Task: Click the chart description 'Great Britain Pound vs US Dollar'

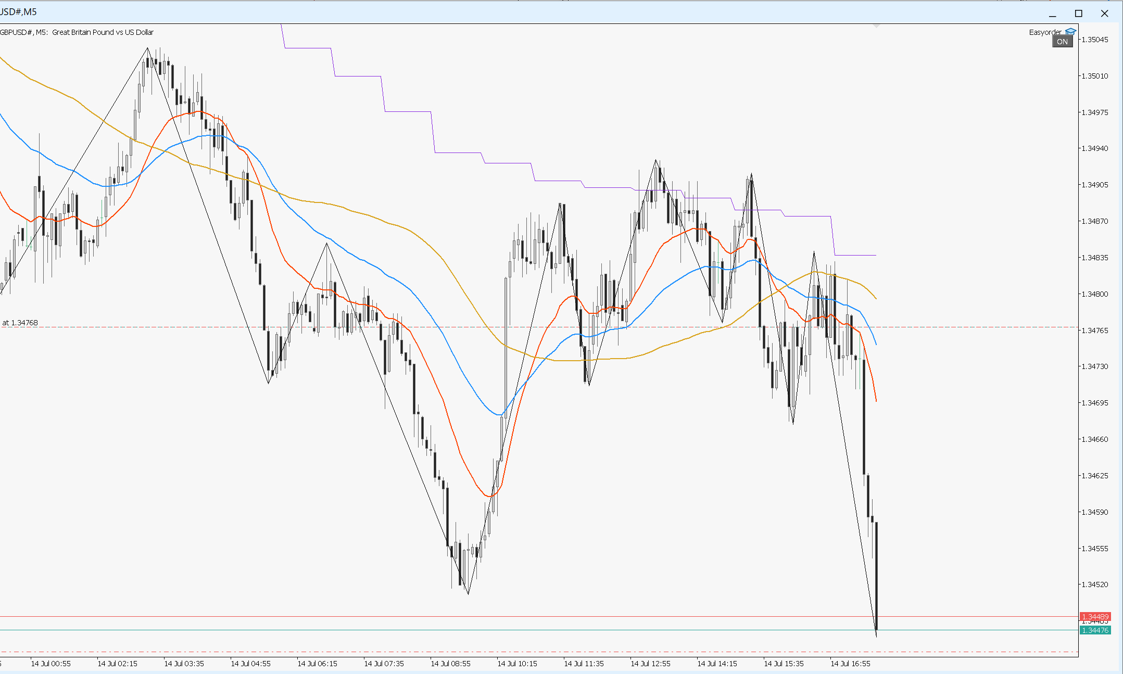Action: 103,32
